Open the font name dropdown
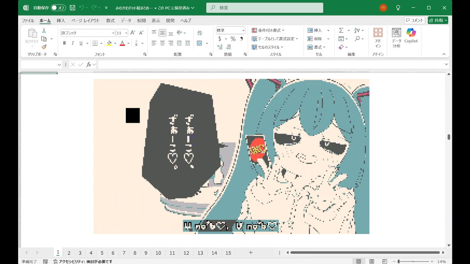This screenshot has width=470, height=264. pyautogui.click(x=113, y=33)
